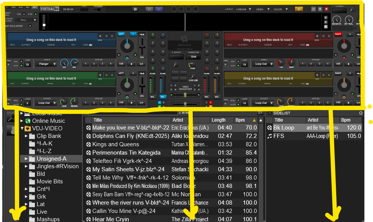Sort songs by Length column
This screenshot has height=222, width=373.
pos(222,120)
